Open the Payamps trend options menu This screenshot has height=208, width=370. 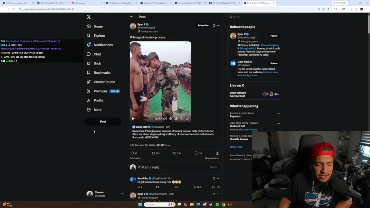pyautogui.click(x=279, y=114)
